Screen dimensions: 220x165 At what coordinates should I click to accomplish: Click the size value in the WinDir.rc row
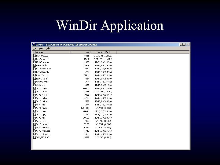click(x=86, y=118)
